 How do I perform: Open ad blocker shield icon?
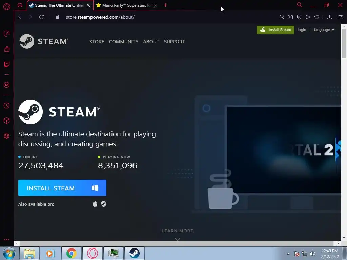tap(299, 17)
